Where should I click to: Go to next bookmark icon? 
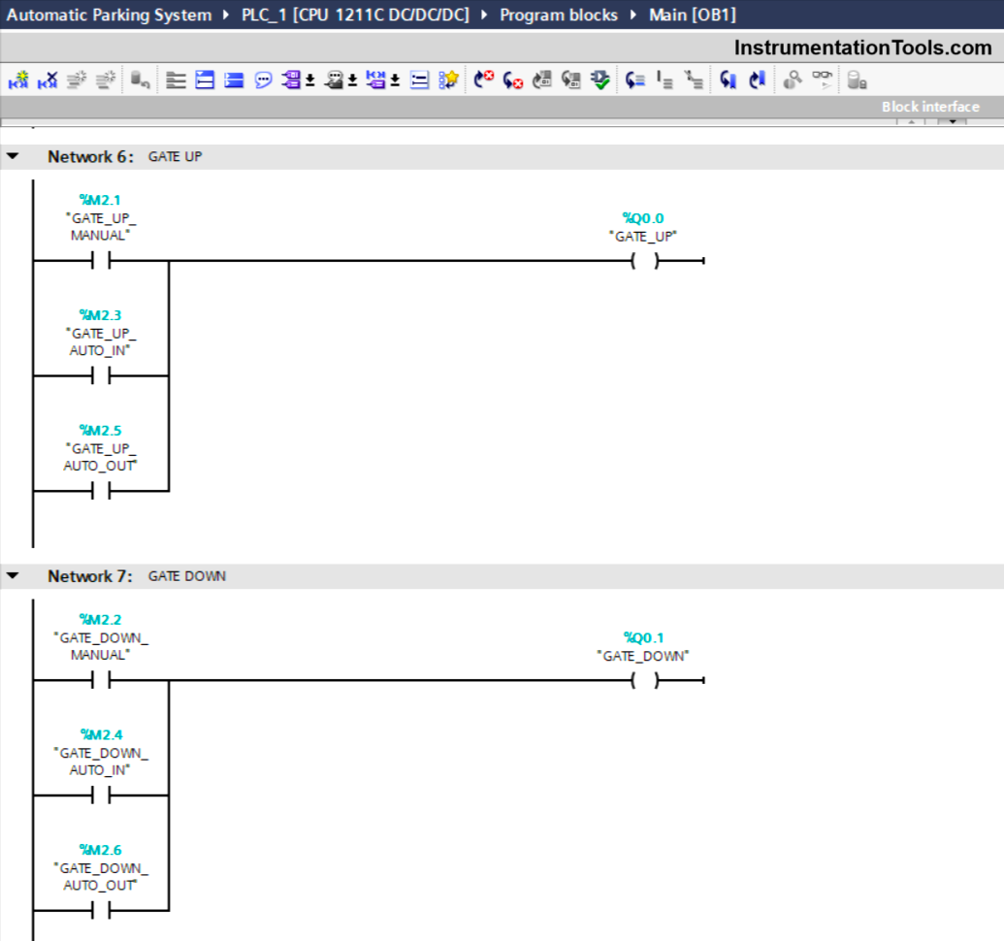coord(758,80)
